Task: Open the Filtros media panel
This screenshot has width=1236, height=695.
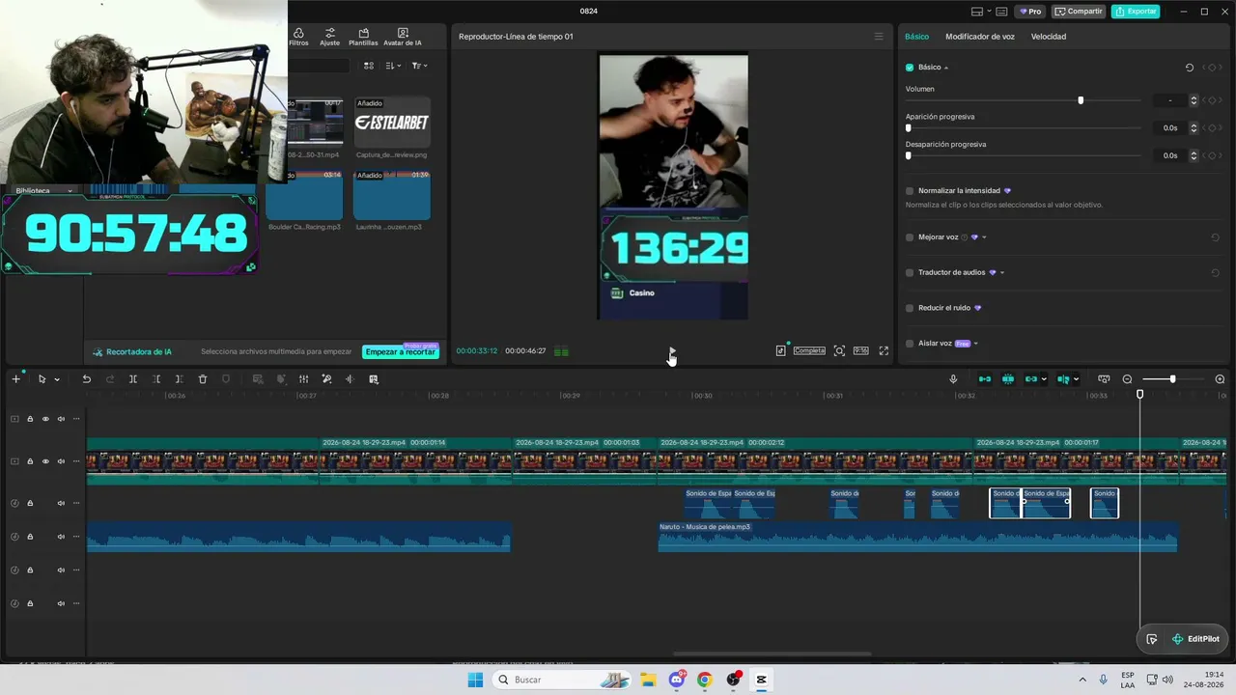Action: (298, 37)
